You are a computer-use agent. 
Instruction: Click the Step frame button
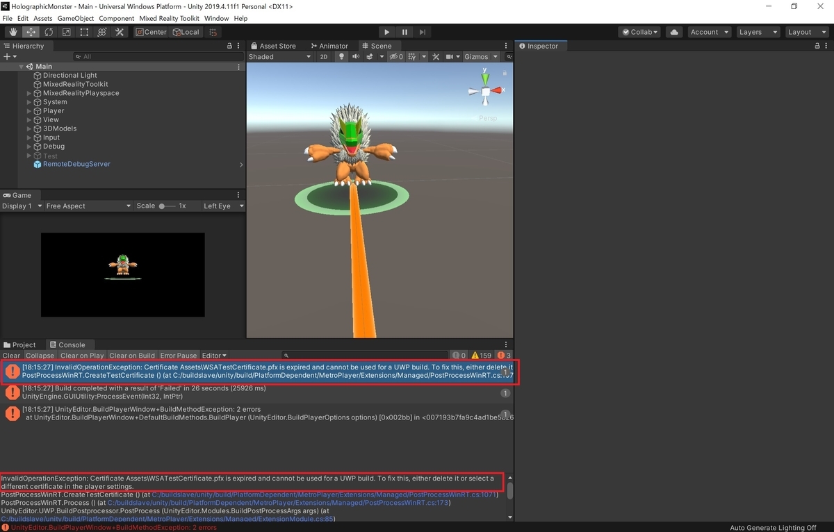tap(423, 32)
